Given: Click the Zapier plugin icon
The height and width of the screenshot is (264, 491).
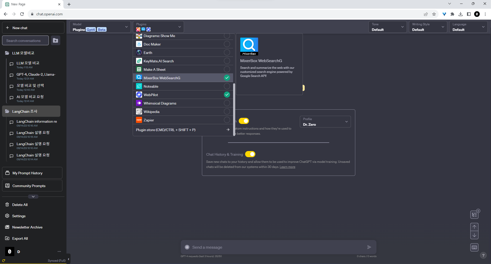Looking at the screenshot, I should [x=139, y=120].
